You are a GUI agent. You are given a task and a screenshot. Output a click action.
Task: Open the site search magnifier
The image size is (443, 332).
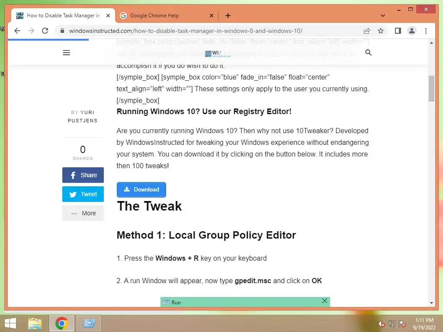pos(369,52)
